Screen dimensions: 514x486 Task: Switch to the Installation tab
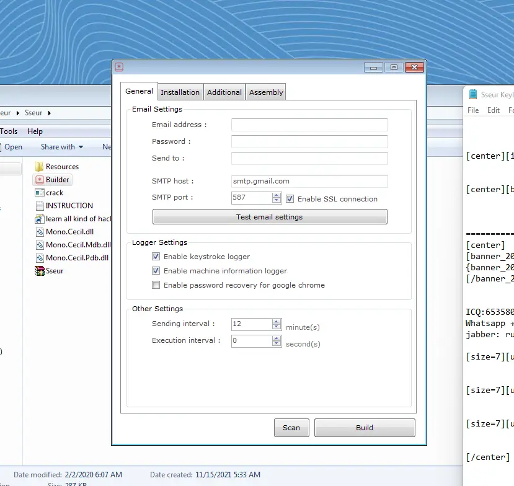(x=180, y=91)
